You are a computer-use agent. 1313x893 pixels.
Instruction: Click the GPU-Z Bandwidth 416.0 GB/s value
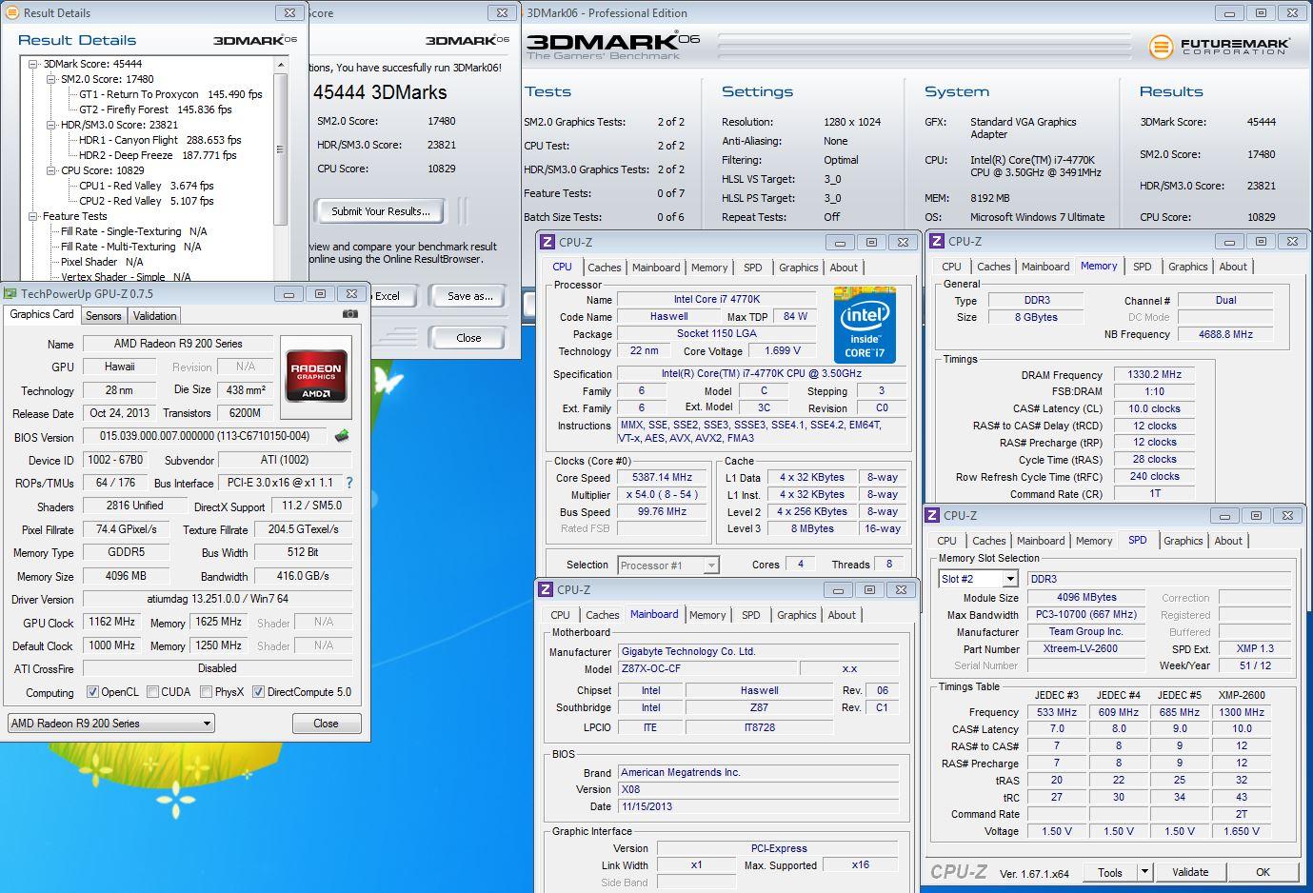pyautogui.click(x=304, y=576)
